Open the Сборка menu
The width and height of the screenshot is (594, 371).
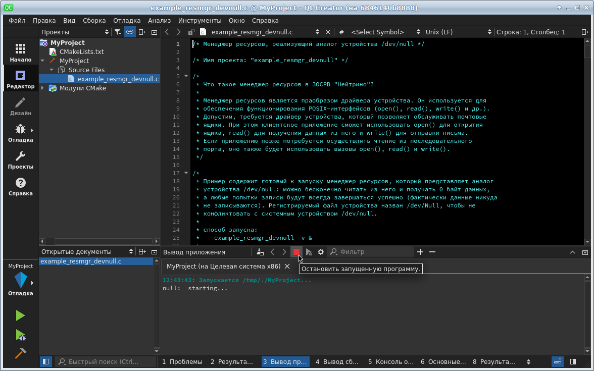[x=94, y=21]
